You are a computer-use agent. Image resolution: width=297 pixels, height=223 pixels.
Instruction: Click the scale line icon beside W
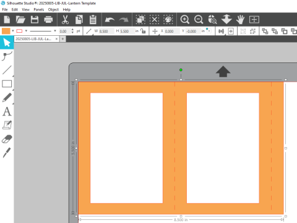click(x=89, y=32)
